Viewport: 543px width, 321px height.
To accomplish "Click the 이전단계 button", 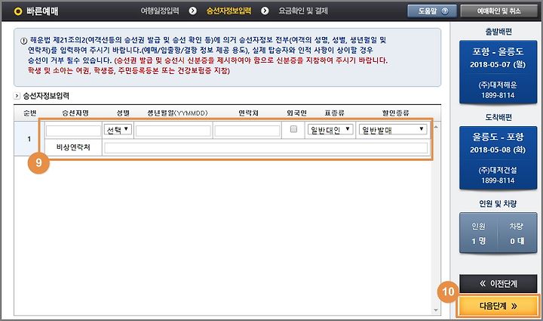I will [498, 283].
